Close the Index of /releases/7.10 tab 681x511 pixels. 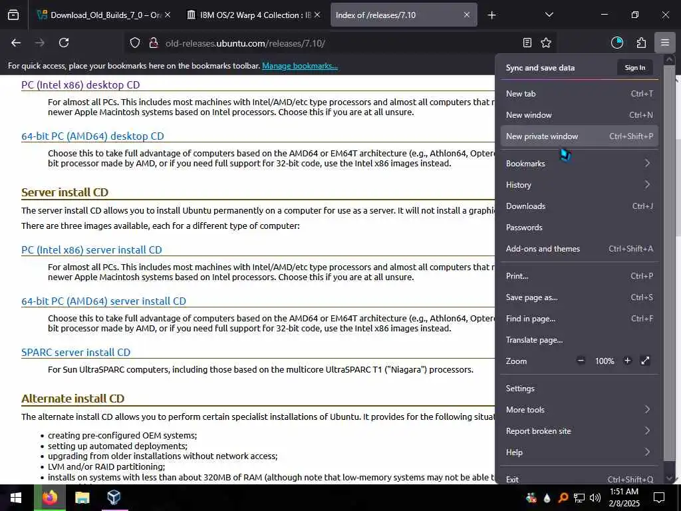pos(466,15)
